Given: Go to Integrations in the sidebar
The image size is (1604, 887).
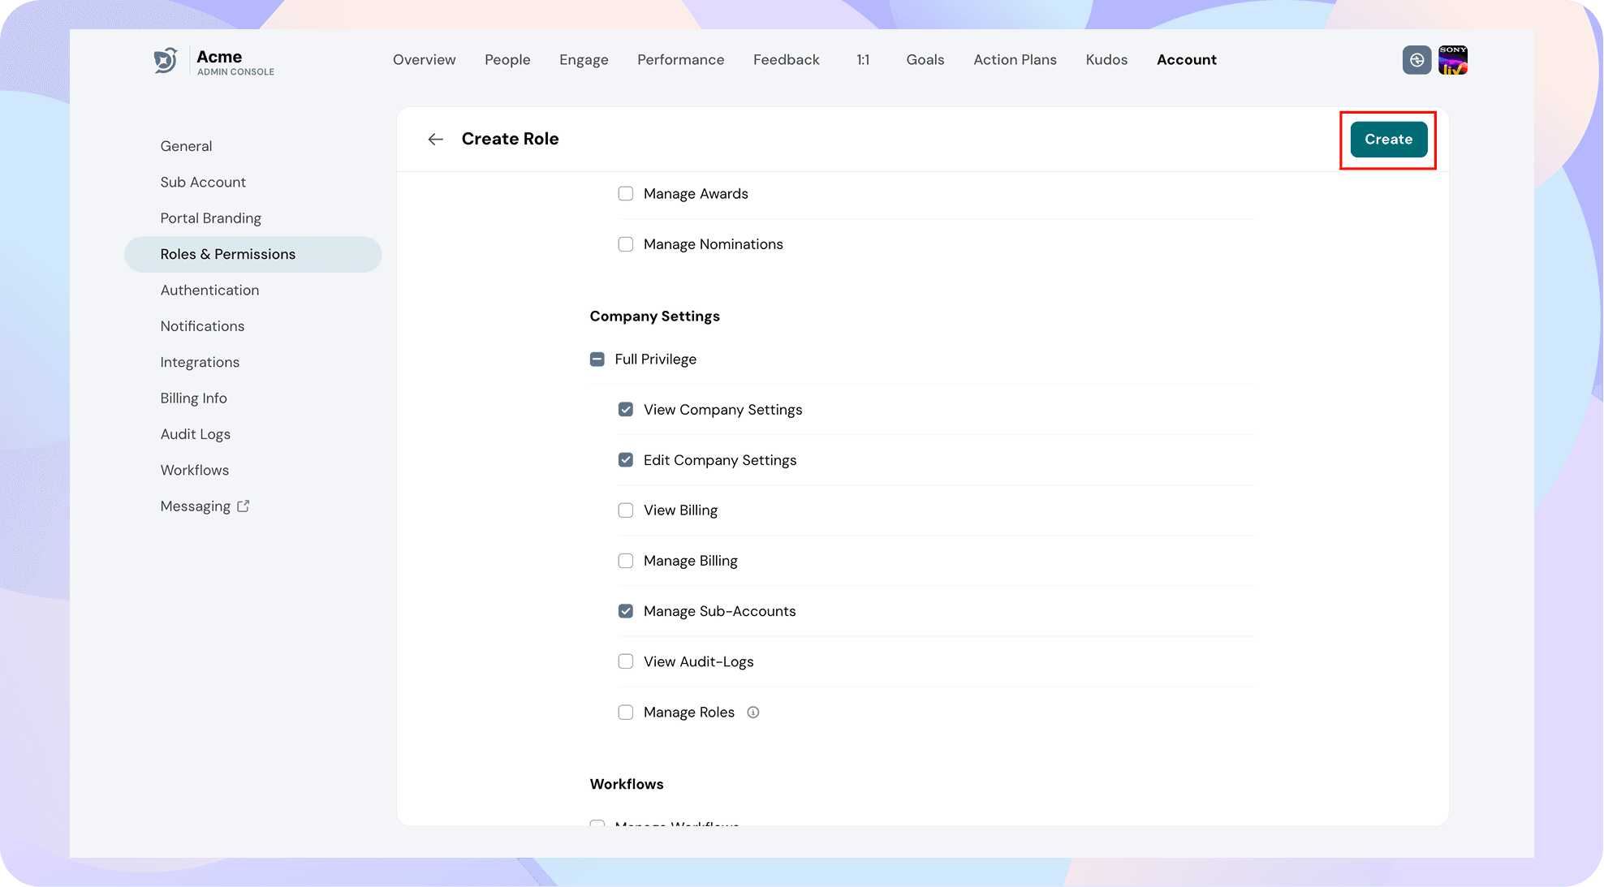Looking at the screenshot, I should tap(253, 363).
